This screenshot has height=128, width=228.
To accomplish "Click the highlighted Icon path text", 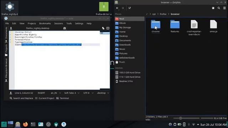I will [51, 44].
